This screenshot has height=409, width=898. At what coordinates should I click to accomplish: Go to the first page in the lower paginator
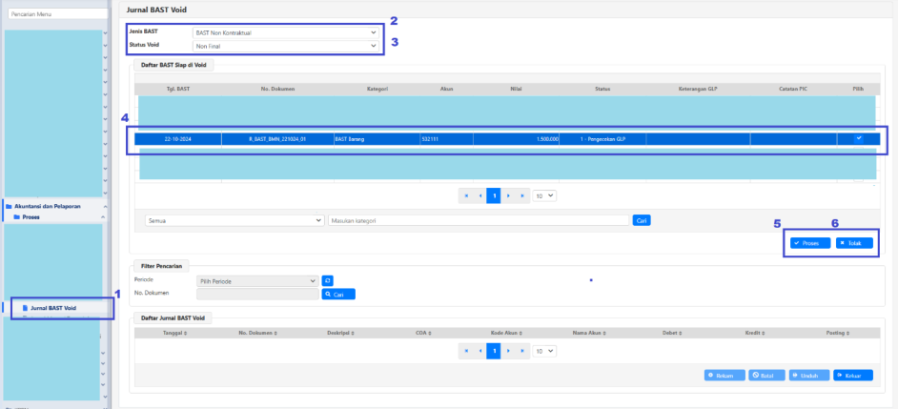pos(466,351)
